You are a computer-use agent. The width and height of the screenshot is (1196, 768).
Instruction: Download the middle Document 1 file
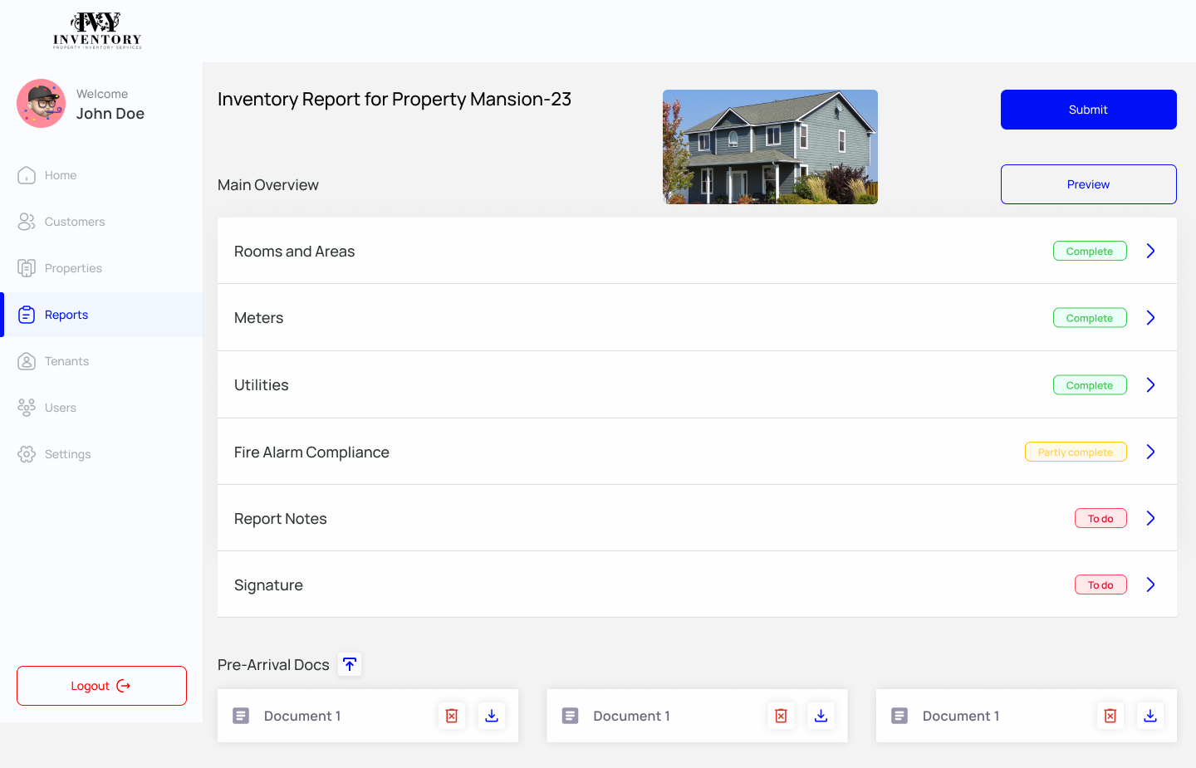coord(821,716)
